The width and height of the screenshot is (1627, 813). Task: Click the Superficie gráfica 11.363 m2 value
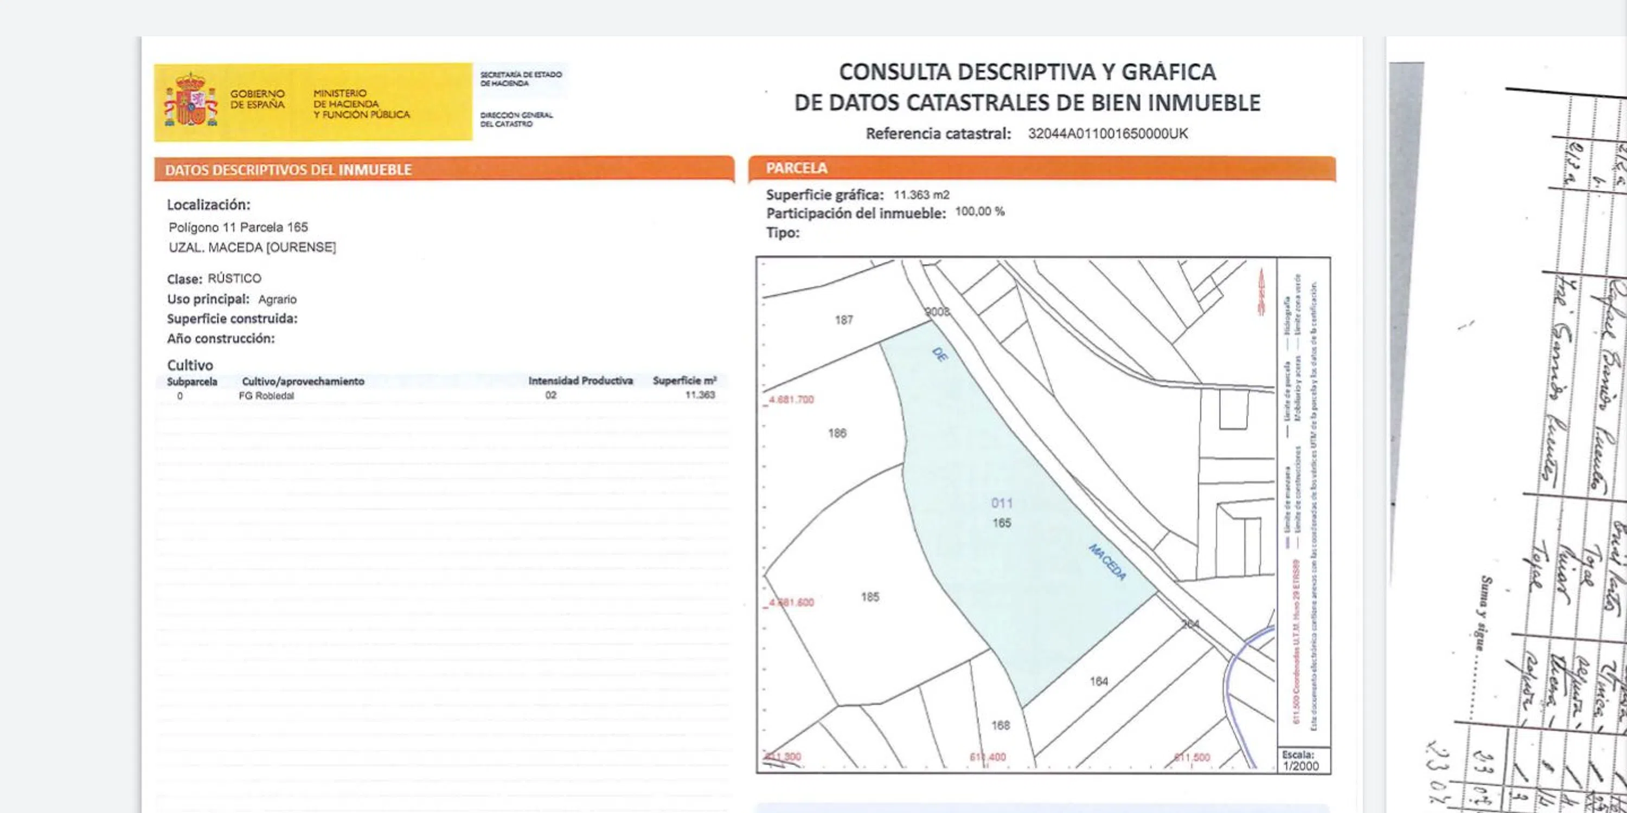coord(921,195)
